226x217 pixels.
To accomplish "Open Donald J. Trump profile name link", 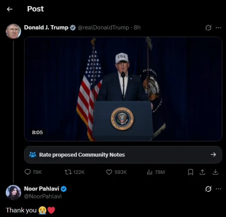I will [46, 27].
